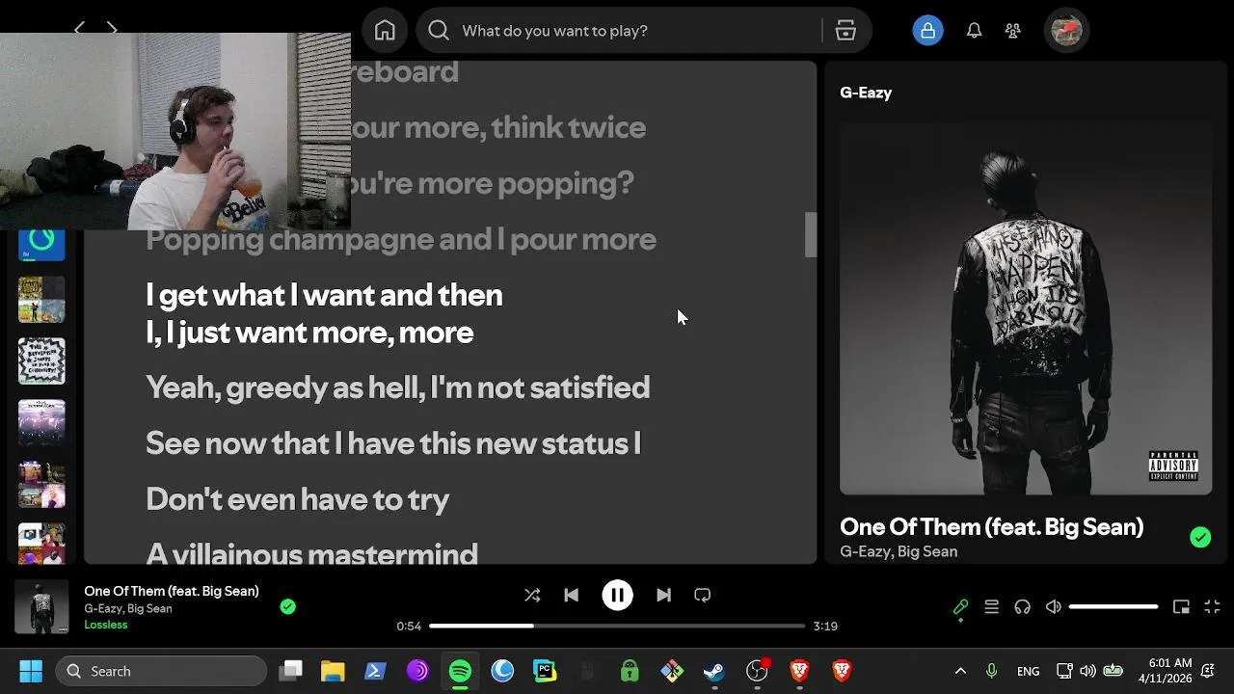Open PyCharm from the taskbar
Screen dimensions: 1234x694
click(x=545, y=671)
